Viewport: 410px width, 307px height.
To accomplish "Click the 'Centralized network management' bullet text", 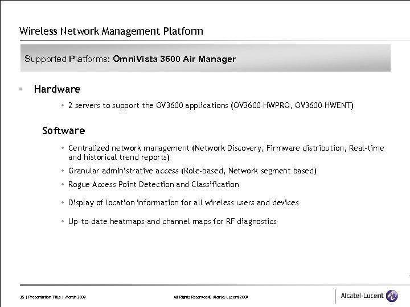I will click(226, 152).
